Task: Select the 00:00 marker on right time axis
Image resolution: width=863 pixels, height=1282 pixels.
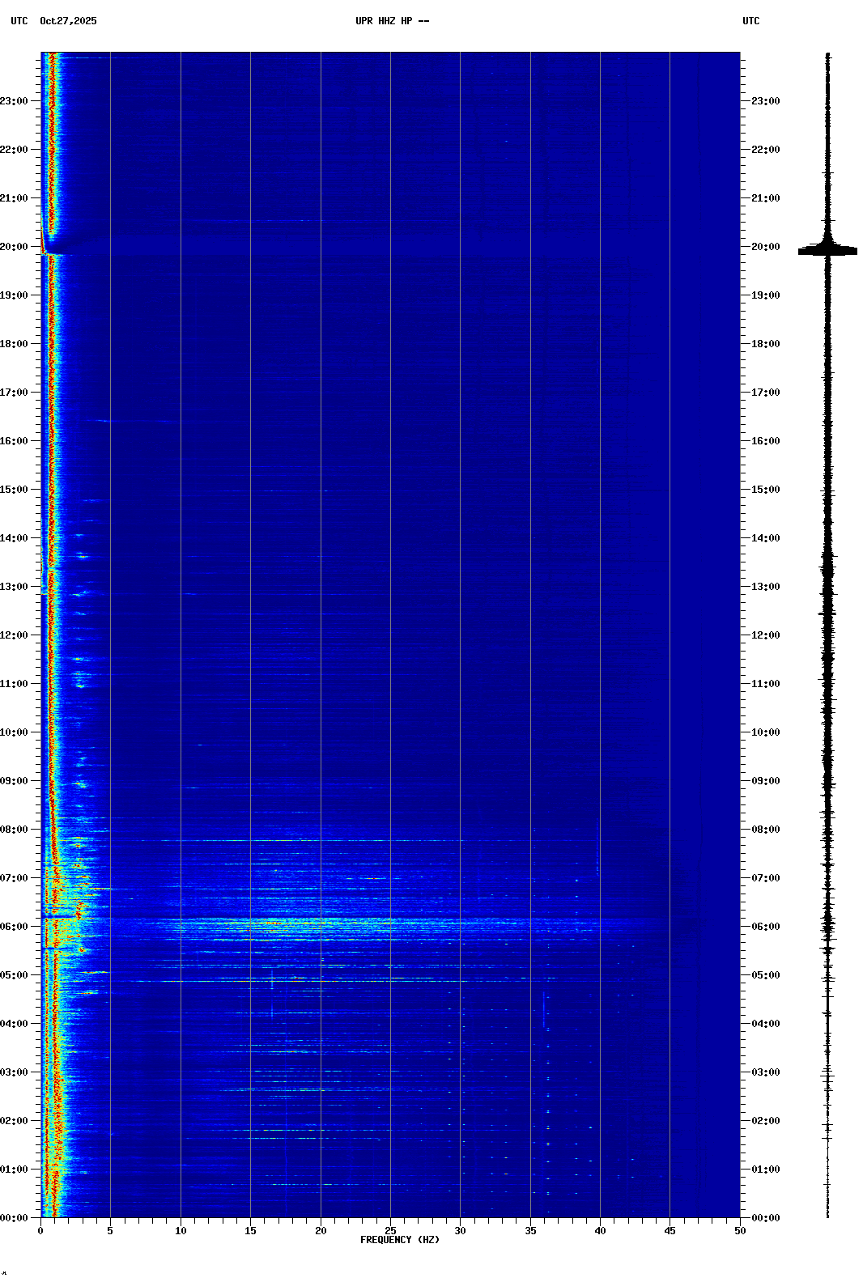Action: (765, 1218)
